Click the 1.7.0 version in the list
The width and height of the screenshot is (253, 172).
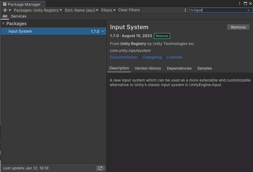tap(95, 32)
